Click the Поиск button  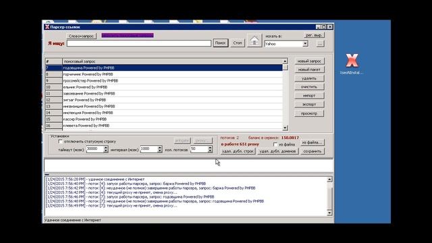tap(221, 43)
